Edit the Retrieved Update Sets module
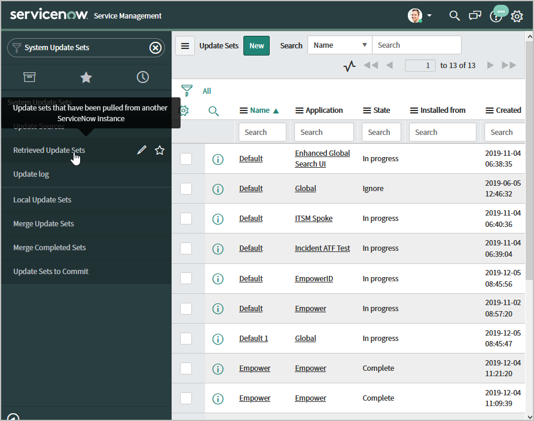The width and height of the screenshot is (534, 421). 142,150
